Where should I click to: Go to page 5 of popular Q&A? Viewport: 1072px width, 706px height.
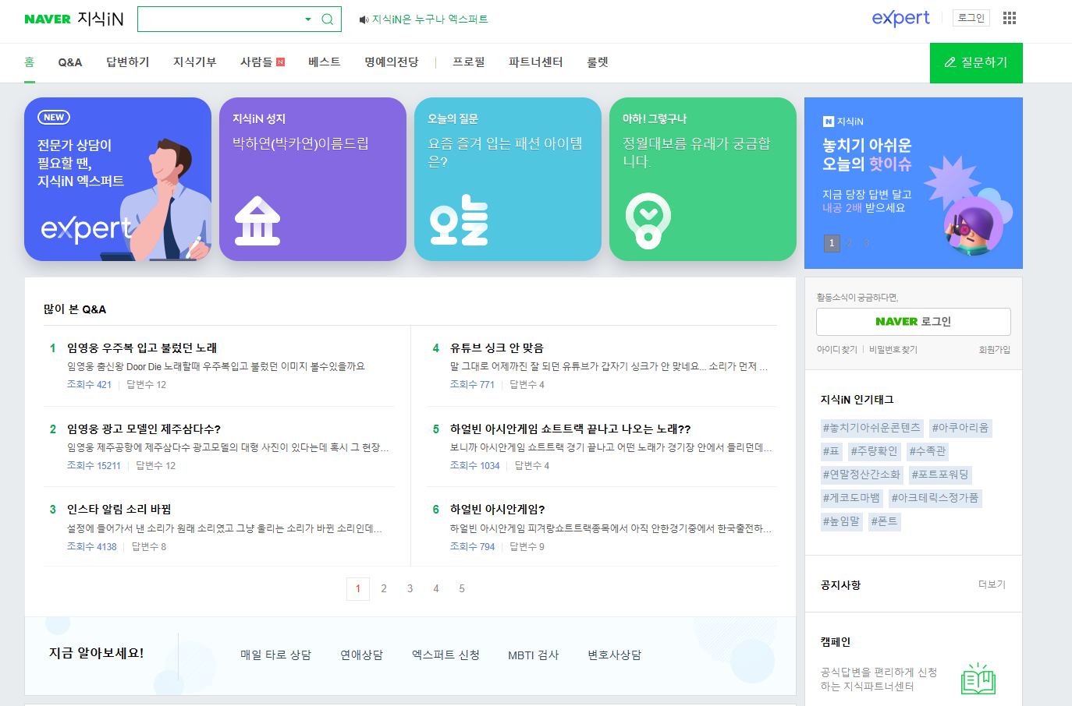462,589
